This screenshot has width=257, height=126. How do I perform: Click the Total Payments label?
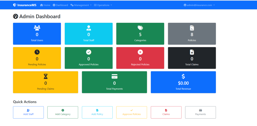114,89
